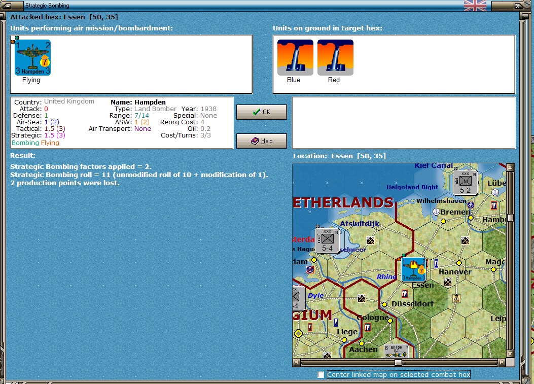Click the Hampden bomber on the map at Essen

point(414,269)
